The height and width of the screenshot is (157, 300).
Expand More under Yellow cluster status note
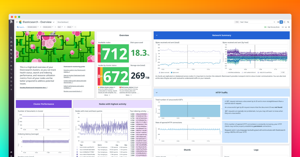click(107, 95)
